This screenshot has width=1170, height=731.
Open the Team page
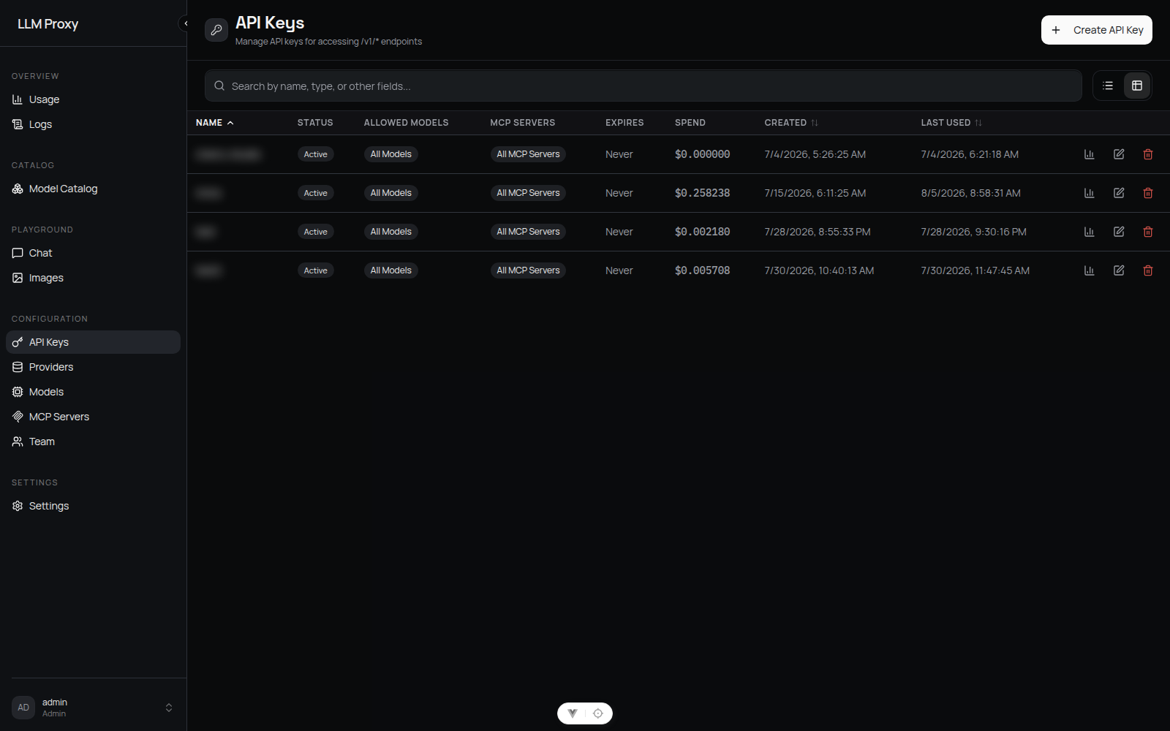(93, 442)
